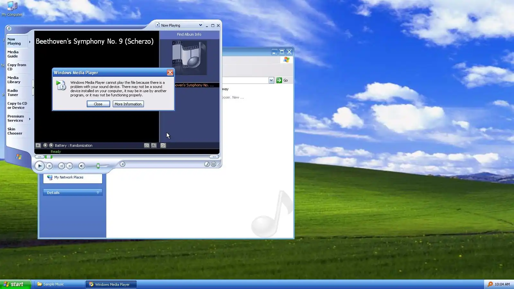Viewport: 514px width, 289px height.
Task: Switch Media Player to skin mode
Action: coord(213,164)
